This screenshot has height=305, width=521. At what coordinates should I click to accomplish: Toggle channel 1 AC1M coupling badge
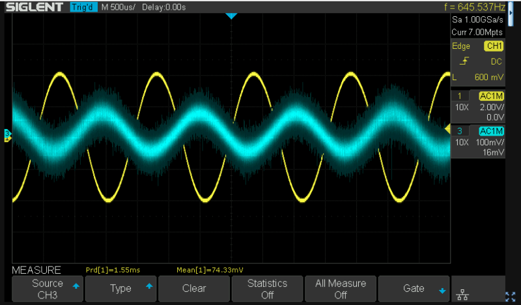[492, 96]
